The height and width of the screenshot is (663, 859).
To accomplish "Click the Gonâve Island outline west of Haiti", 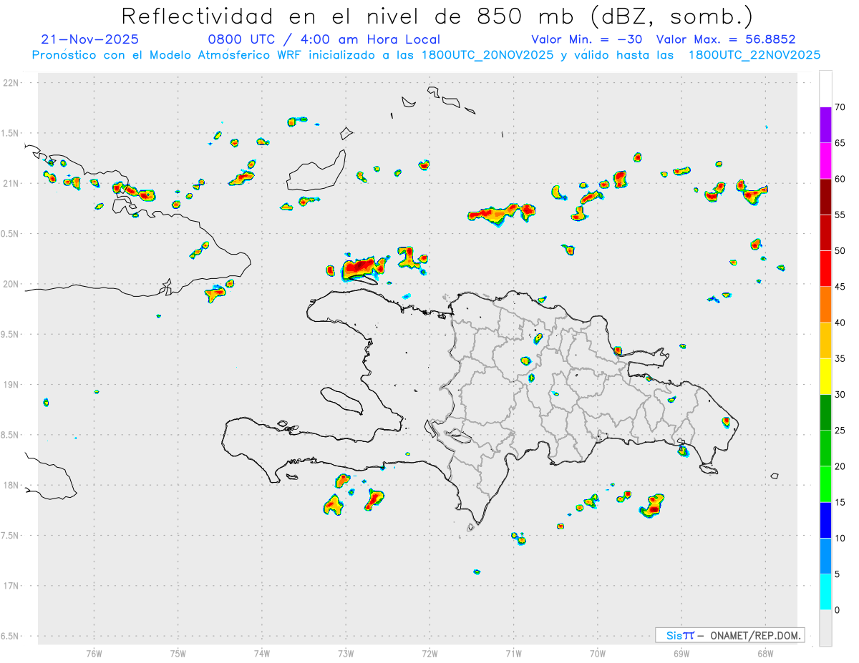I will coord(341,400).
